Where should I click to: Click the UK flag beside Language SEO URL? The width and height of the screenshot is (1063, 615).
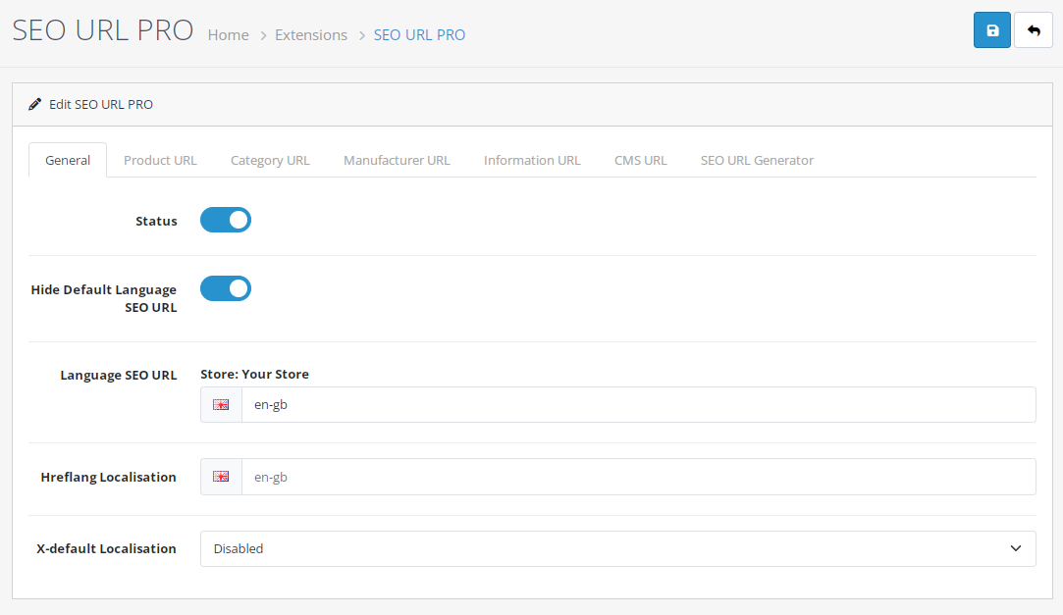point(221,404)
